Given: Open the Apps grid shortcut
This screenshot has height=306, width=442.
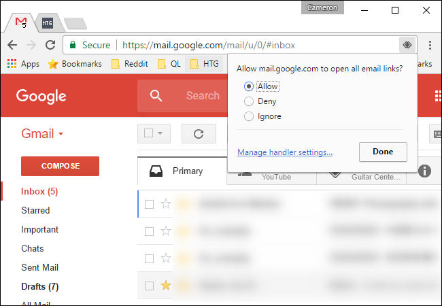Looking at the screenshot, I should (x=23, y=64).
